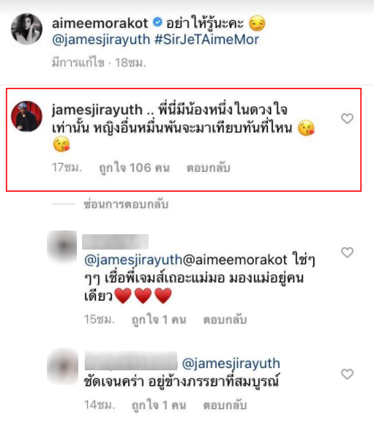The height and width of the screenshot is (423, 374).
Task: Open @jamesjirayuth mention in the bottom reply
Action: pyautogui.click(x=231, y=364)
